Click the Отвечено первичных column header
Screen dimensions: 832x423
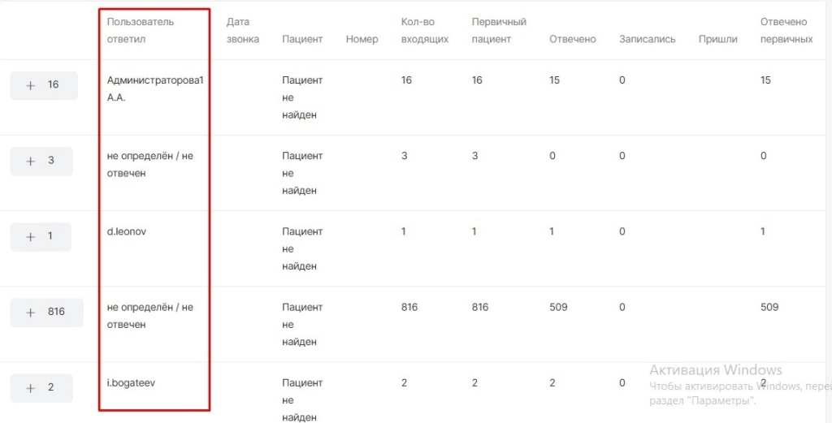786,30
